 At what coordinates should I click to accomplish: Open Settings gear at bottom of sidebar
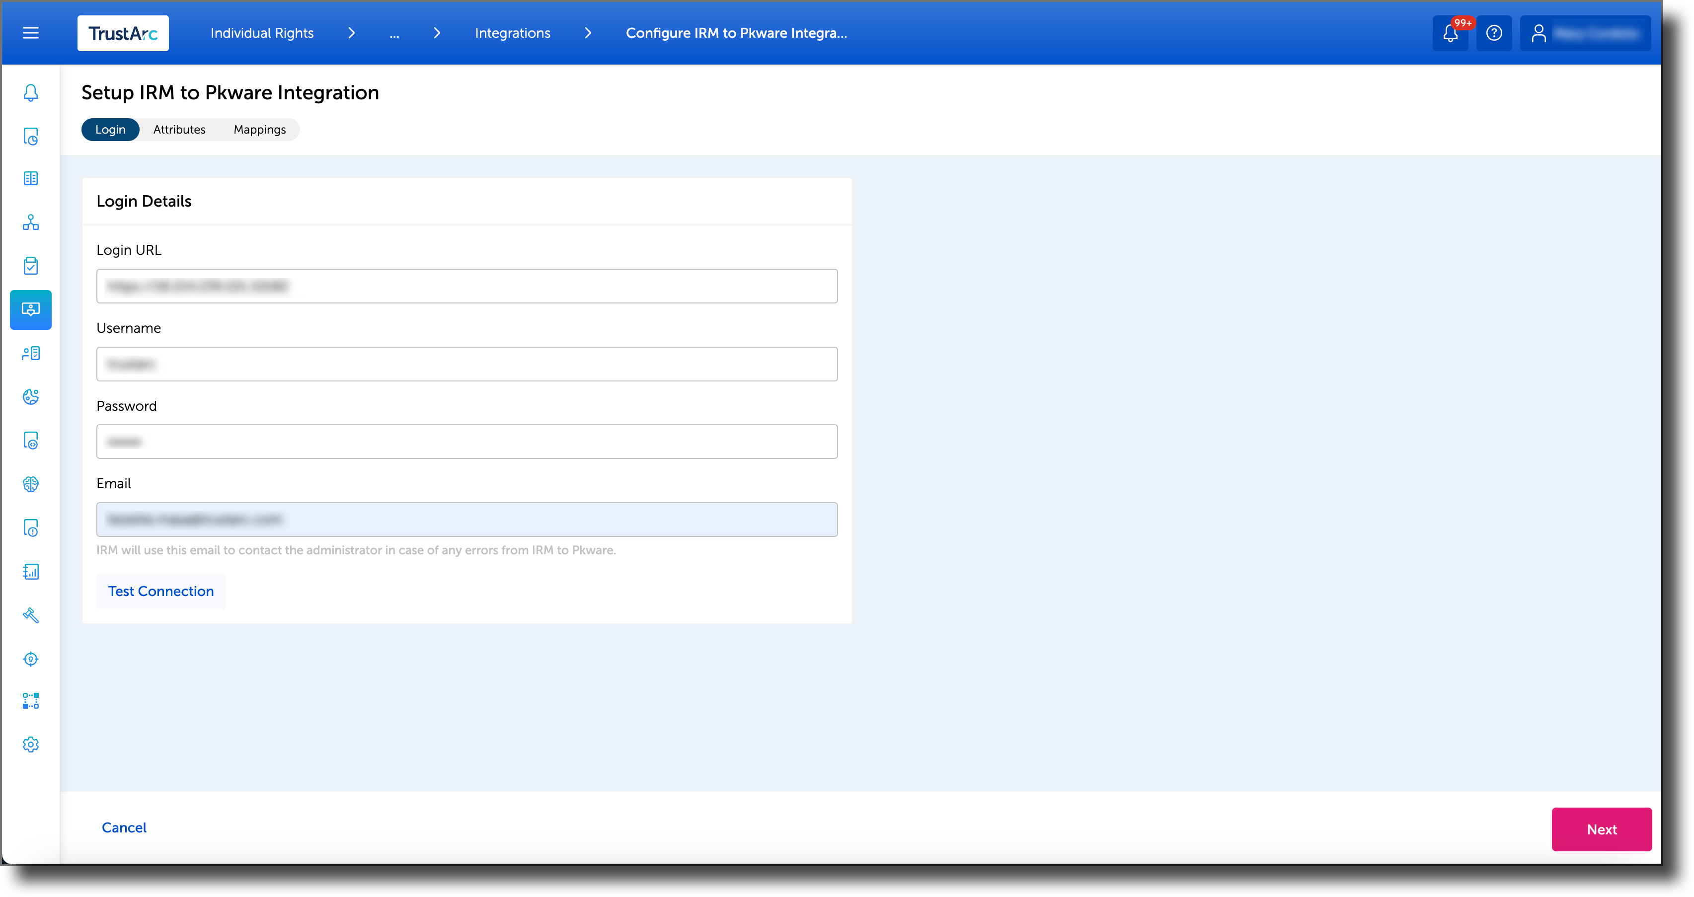(x=30, y=744)
